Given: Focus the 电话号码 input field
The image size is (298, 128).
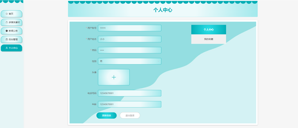Looking at the screenshot, I should click(130, 93).
